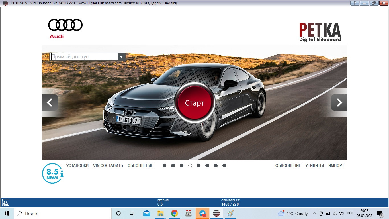Open ОБНОВЛЕНИЕ next to VIN СОСТАВИТЬ
The image size is (389, 219).
[x=140, y=165]
